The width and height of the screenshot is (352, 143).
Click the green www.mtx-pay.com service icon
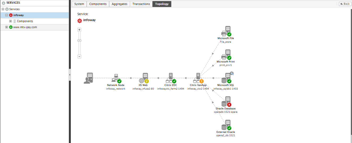11,27
